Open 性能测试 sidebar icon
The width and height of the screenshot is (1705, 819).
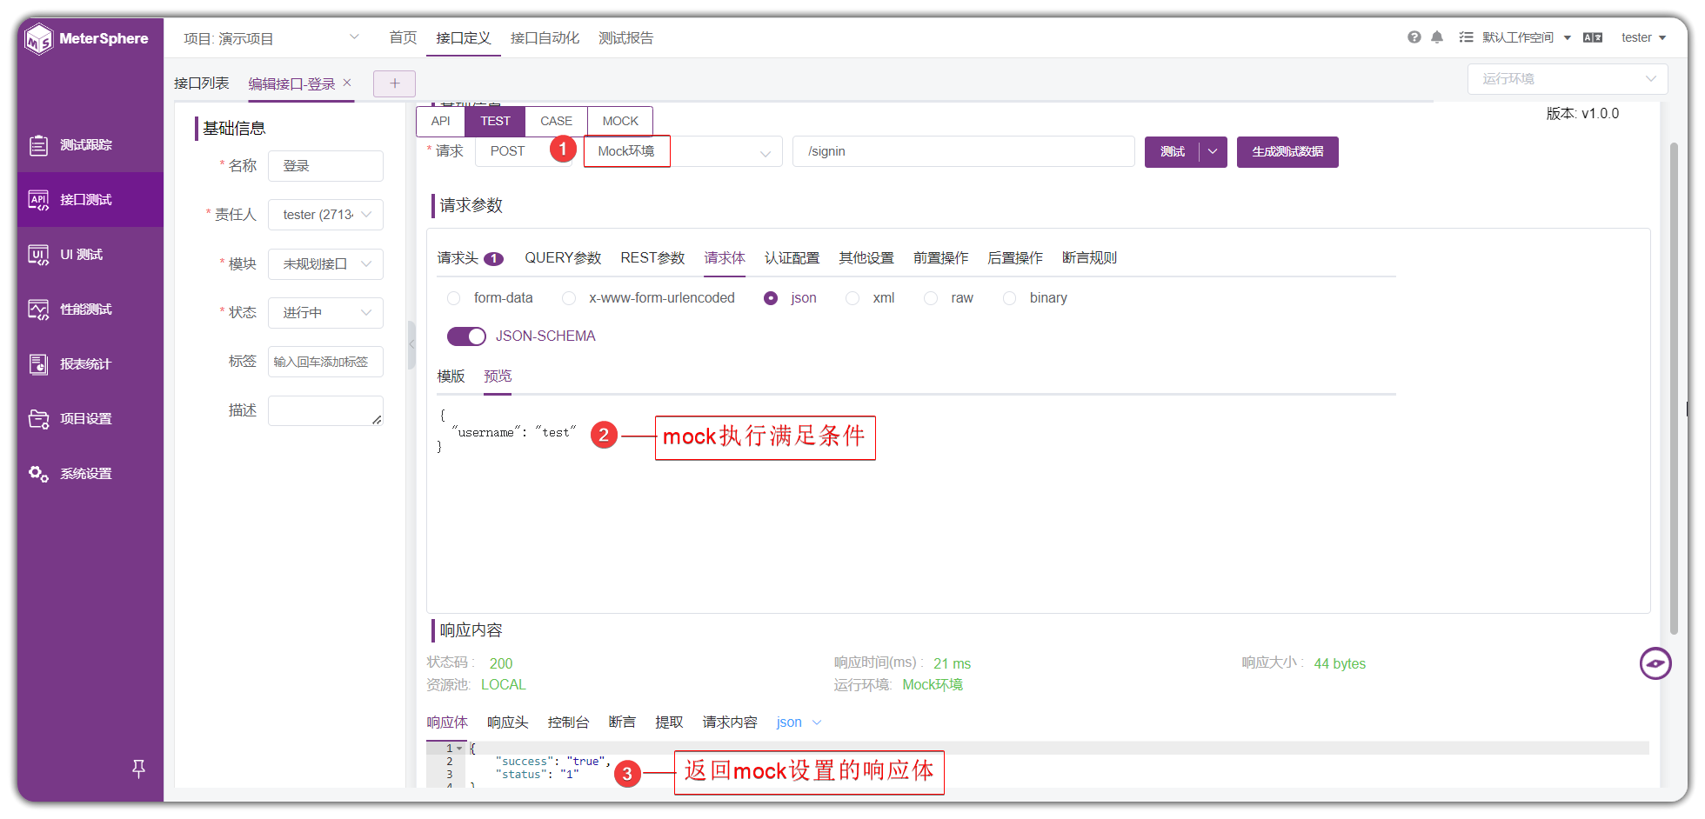(x=38, y=310)
